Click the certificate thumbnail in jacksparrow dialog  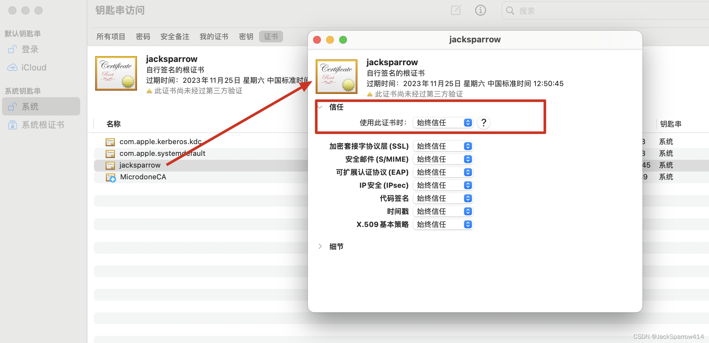point(337,77)
